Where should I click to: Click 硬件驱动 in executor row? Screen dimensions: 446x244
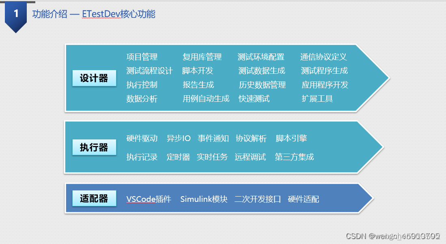point(142,138)
